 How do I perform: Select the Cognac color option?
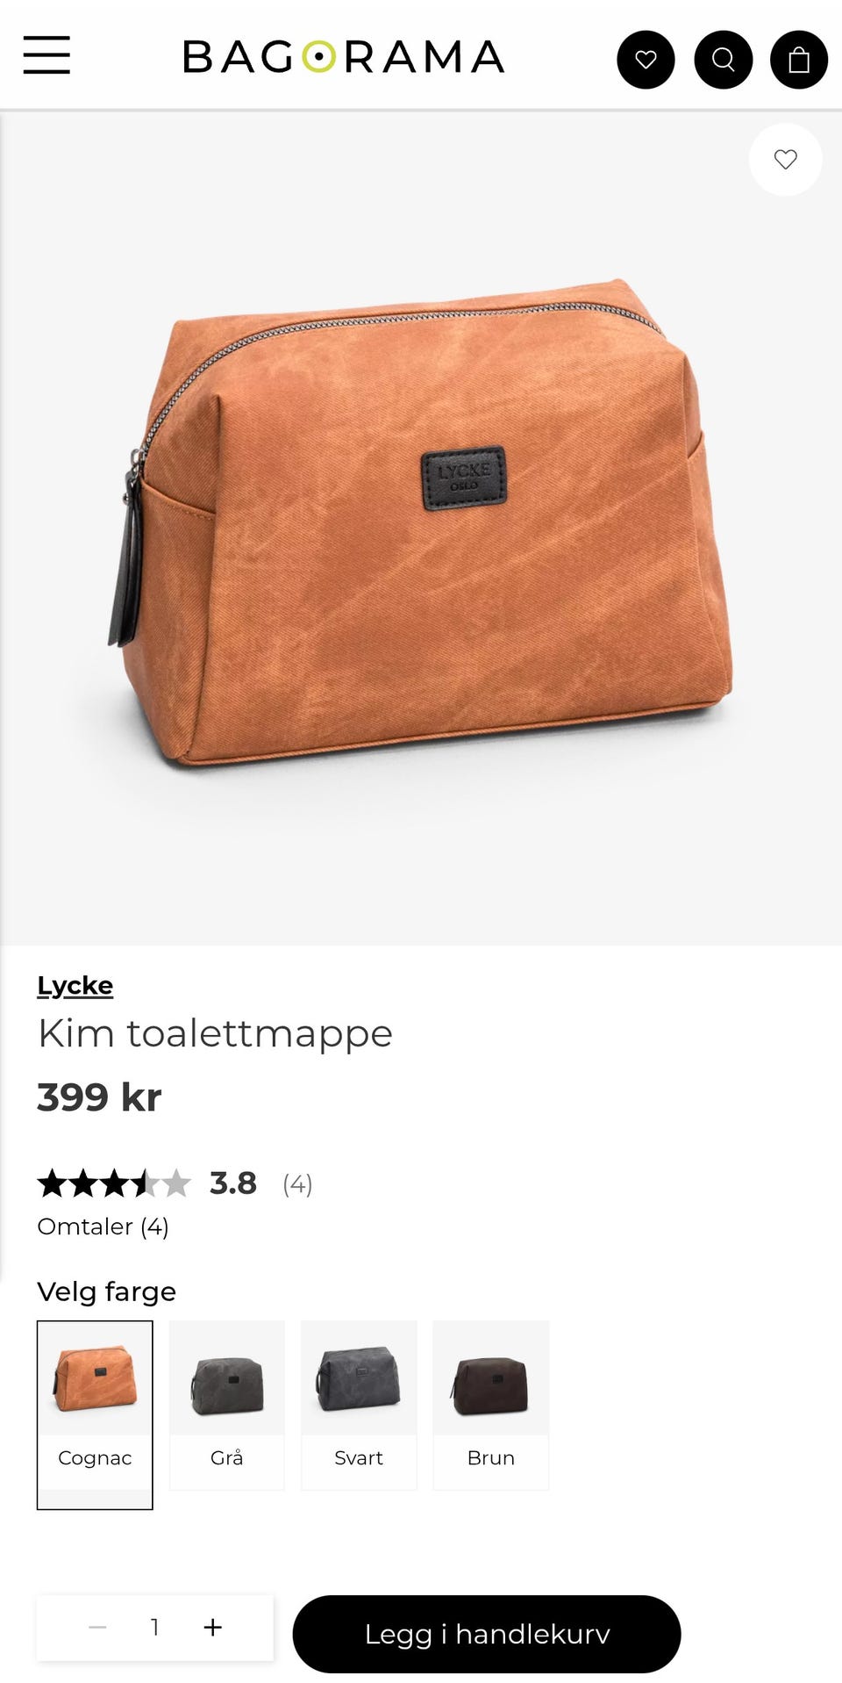[95, 1414]
